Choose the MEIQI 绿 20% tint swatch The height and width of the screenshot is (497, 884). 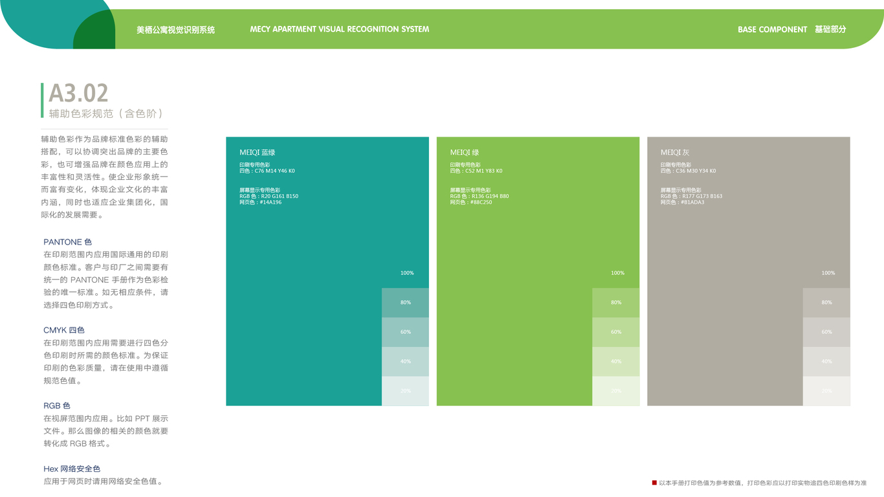click(x=616, y=391)
